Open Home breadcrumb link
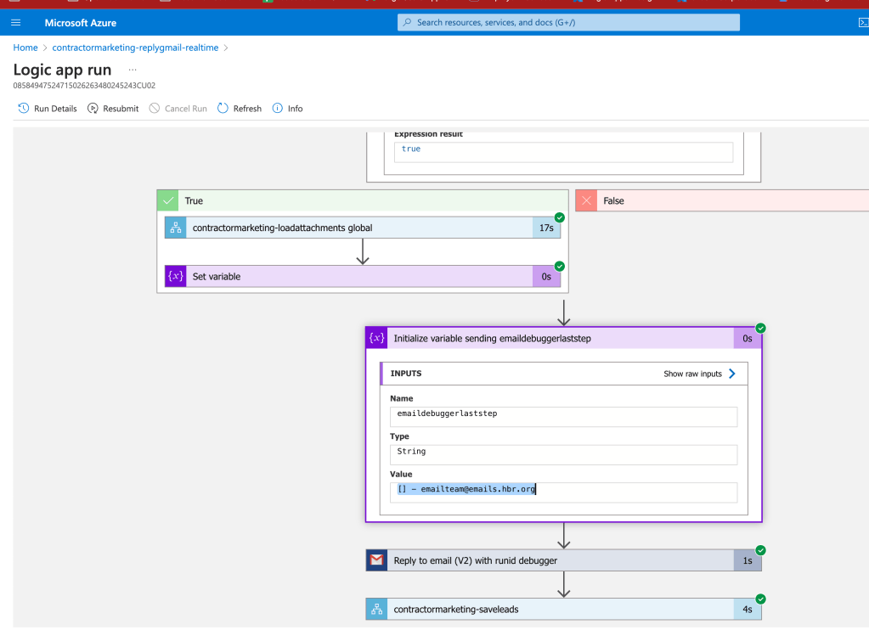This screenshot has height=630, width=869. point(25,48)
